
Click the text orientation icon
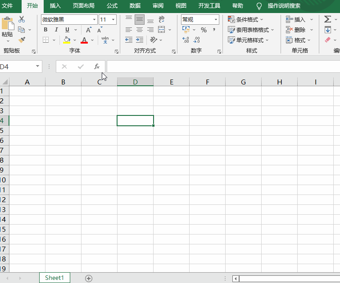[x=154, y=40]
